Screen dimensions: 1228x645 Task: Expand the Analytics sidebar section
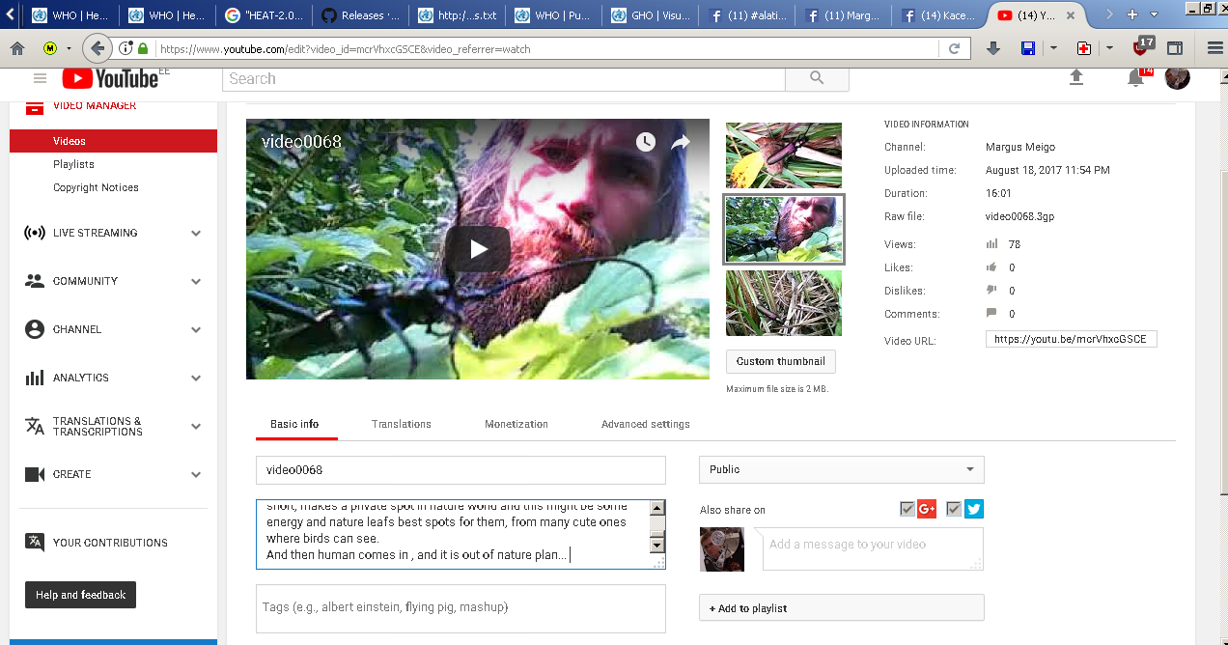pyautogui.click(x=196, y=378)
